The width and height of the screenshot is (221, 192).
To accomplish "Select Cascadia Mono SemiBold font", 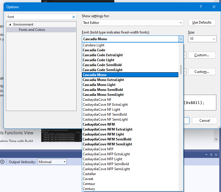I will (130, 90).
